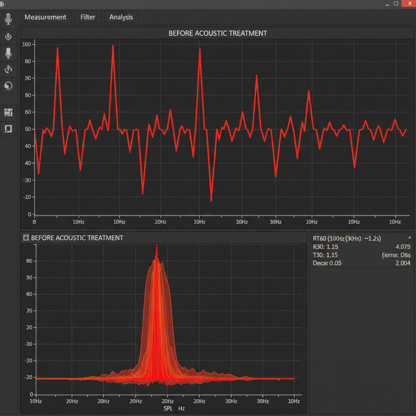
Task: Select the T30: 1.15 value
Action: (325, 255)
